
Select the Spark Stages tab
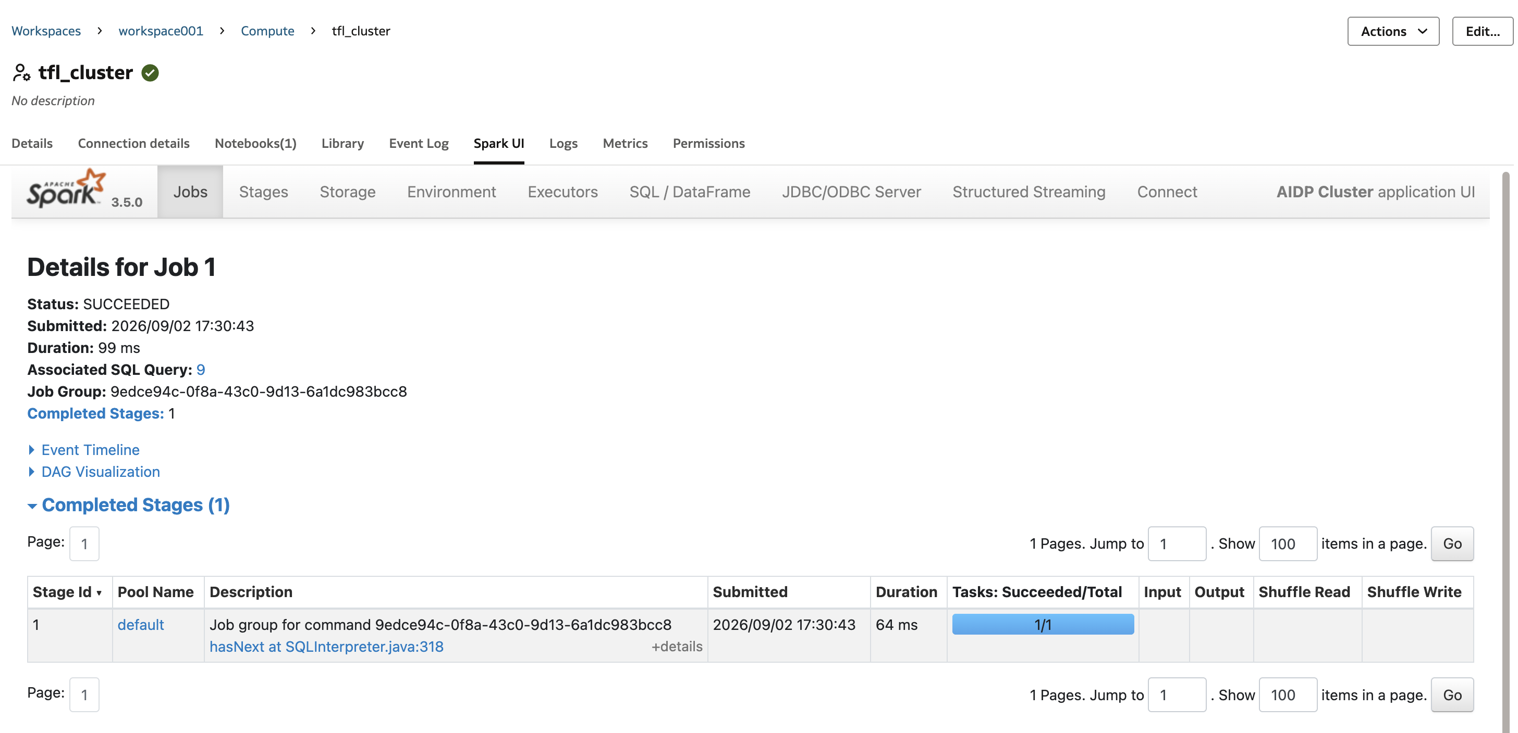pos(263,192)
